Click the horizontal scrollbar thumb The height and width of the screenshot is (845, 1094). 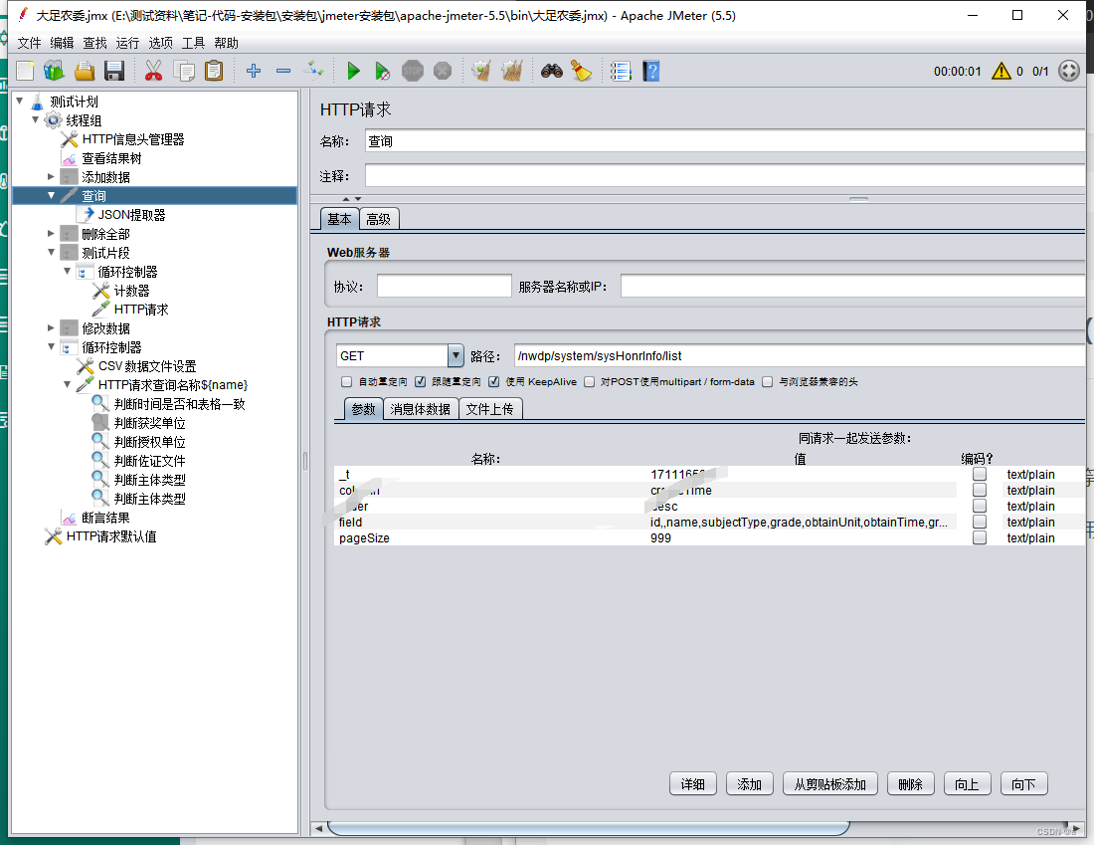[588, 829]
